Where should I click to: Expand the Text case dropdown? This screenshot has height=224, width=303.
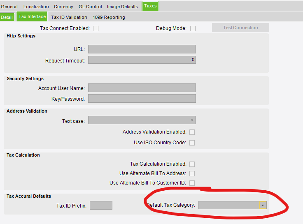tap(142, 120)
